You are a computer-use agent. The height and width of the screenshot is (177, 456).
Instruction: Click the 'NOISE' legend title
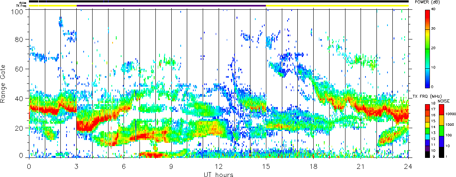click(x=444, y=101)
